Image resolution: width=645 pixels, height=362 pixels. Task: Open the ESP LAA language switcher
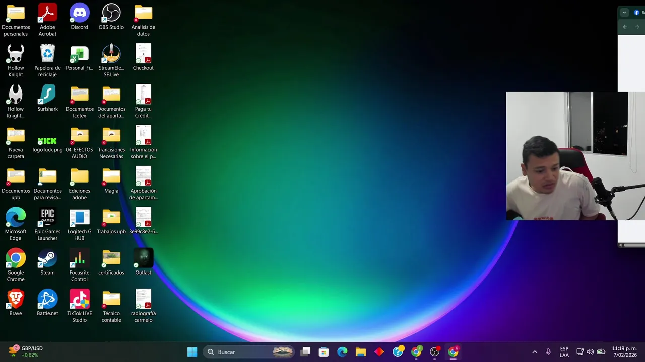(564, 352)
